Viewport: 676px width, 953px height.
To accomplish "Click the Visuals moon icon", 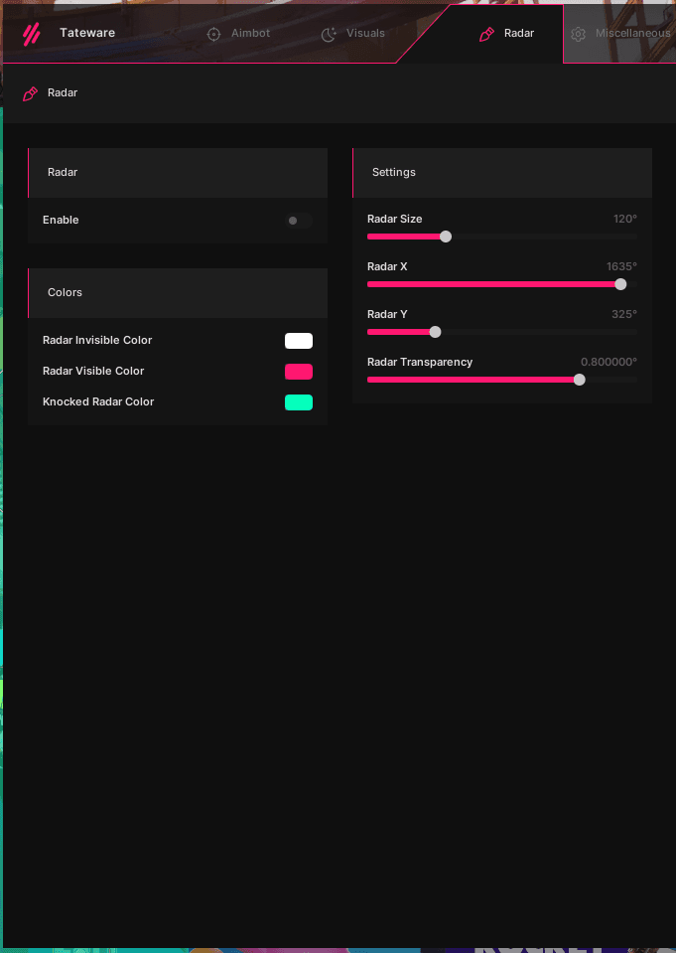I will pyautogui.click(x=329, y=34).
